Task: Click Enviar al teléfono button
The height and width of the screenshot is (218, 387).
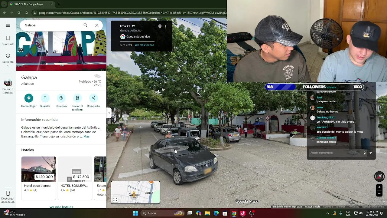Action: 77,102
